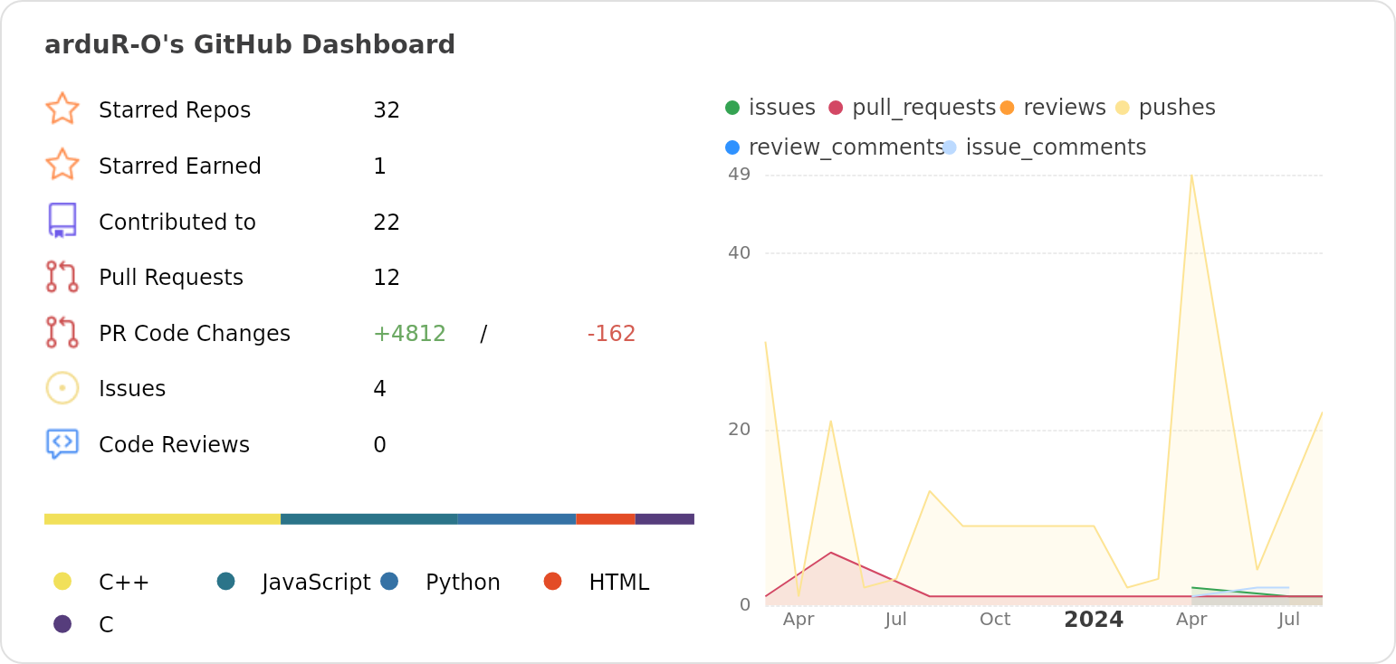Click the PR Code Changes label

[x=195, y=334]
